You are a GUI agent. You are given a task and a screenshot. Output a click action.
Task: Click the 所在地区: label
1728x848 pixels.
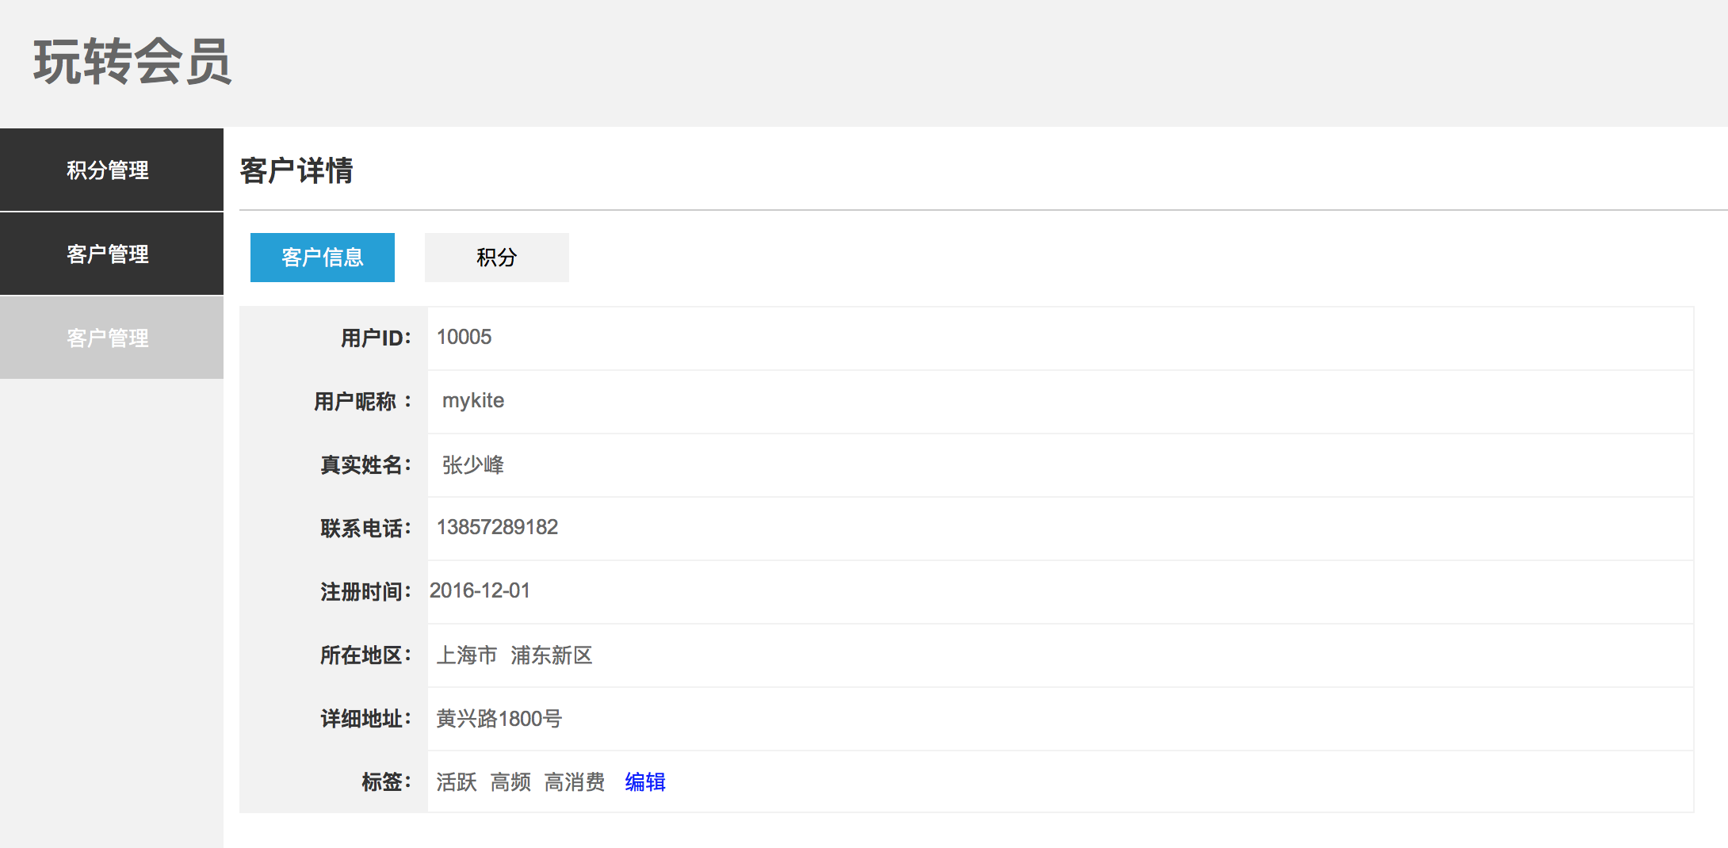click(x=366, y=655)
